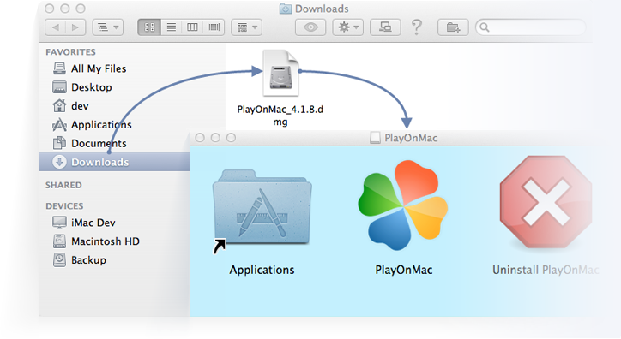Open the share screen toolbar icon
The image size is (621, 339).
pyautogui.click(x=385, y=27)
